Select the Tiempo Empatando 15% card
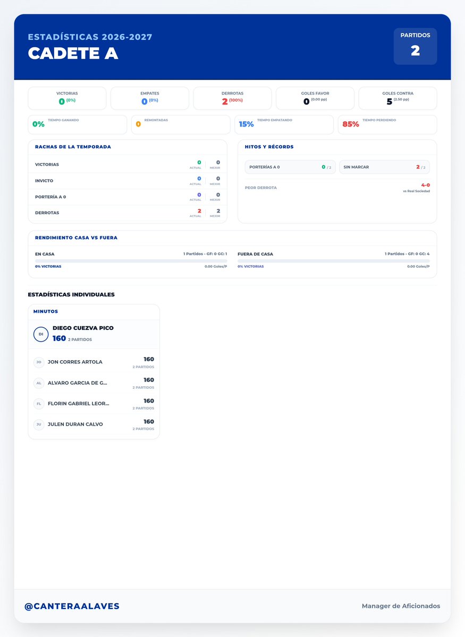Viewport: 465px width, 637px height. (x=284, y=124)
